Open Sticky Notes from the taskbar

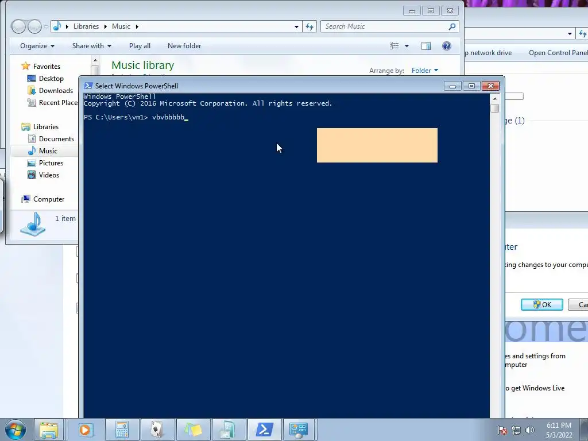pos(193,430)
